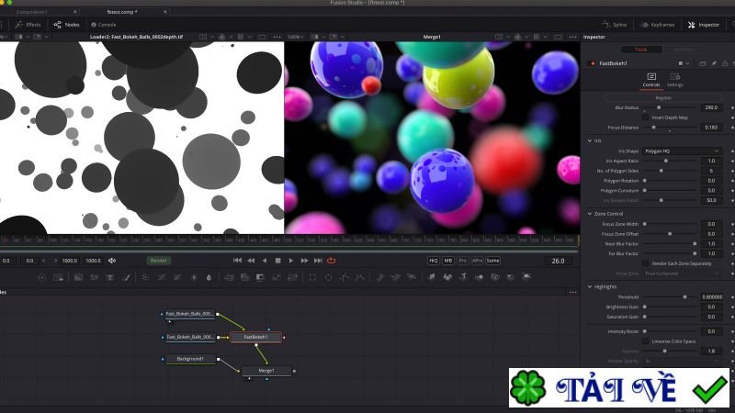Viewport: 735px width, 413px height.
Task: Enable Linearize Color Space checkbox
Action: click(645, 340)
